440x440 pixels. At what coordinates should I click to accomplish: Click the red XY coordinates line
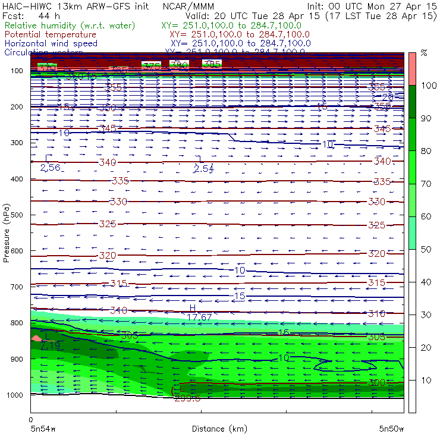[240, 34]
